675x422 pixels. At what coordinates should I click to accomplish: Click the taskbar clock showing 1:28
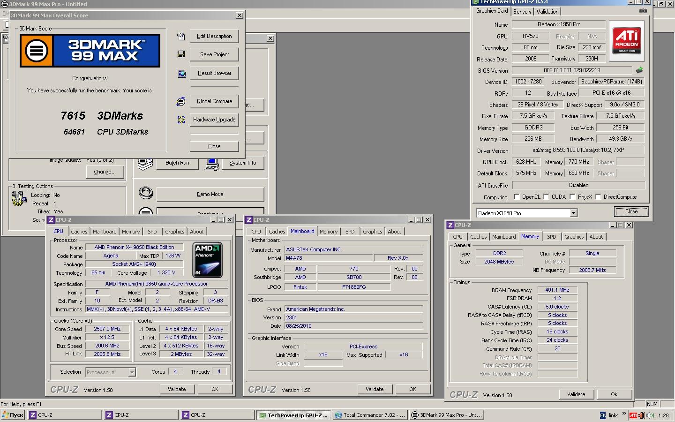[663, 415]
